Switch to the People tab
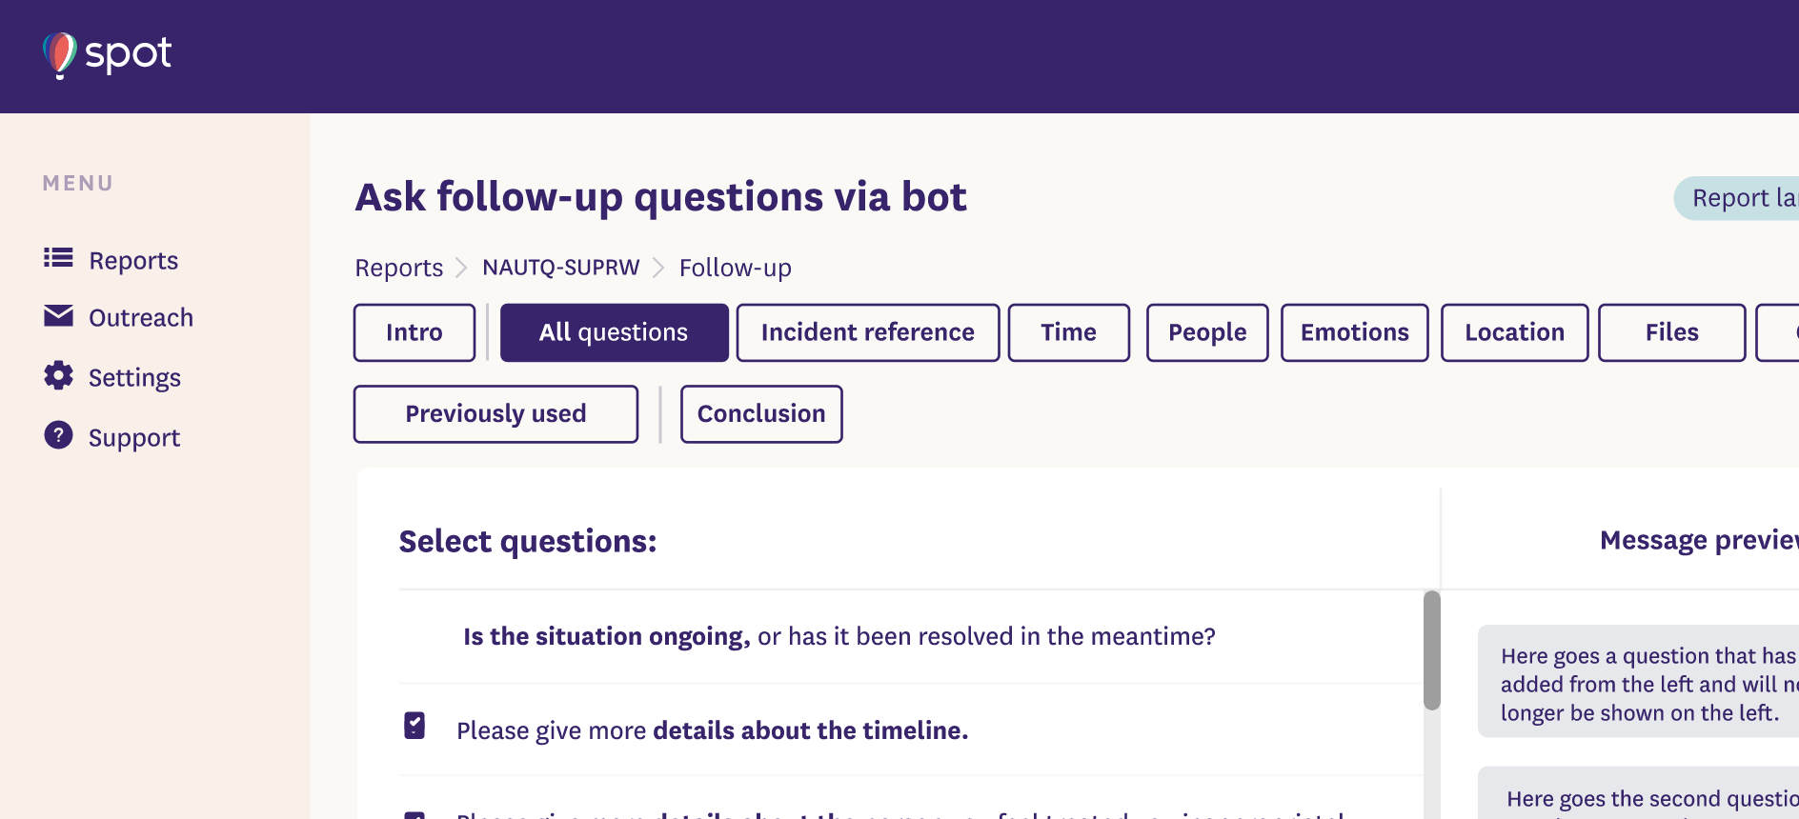Viewport: 1799px width, 819px height. pos(1206,332)
